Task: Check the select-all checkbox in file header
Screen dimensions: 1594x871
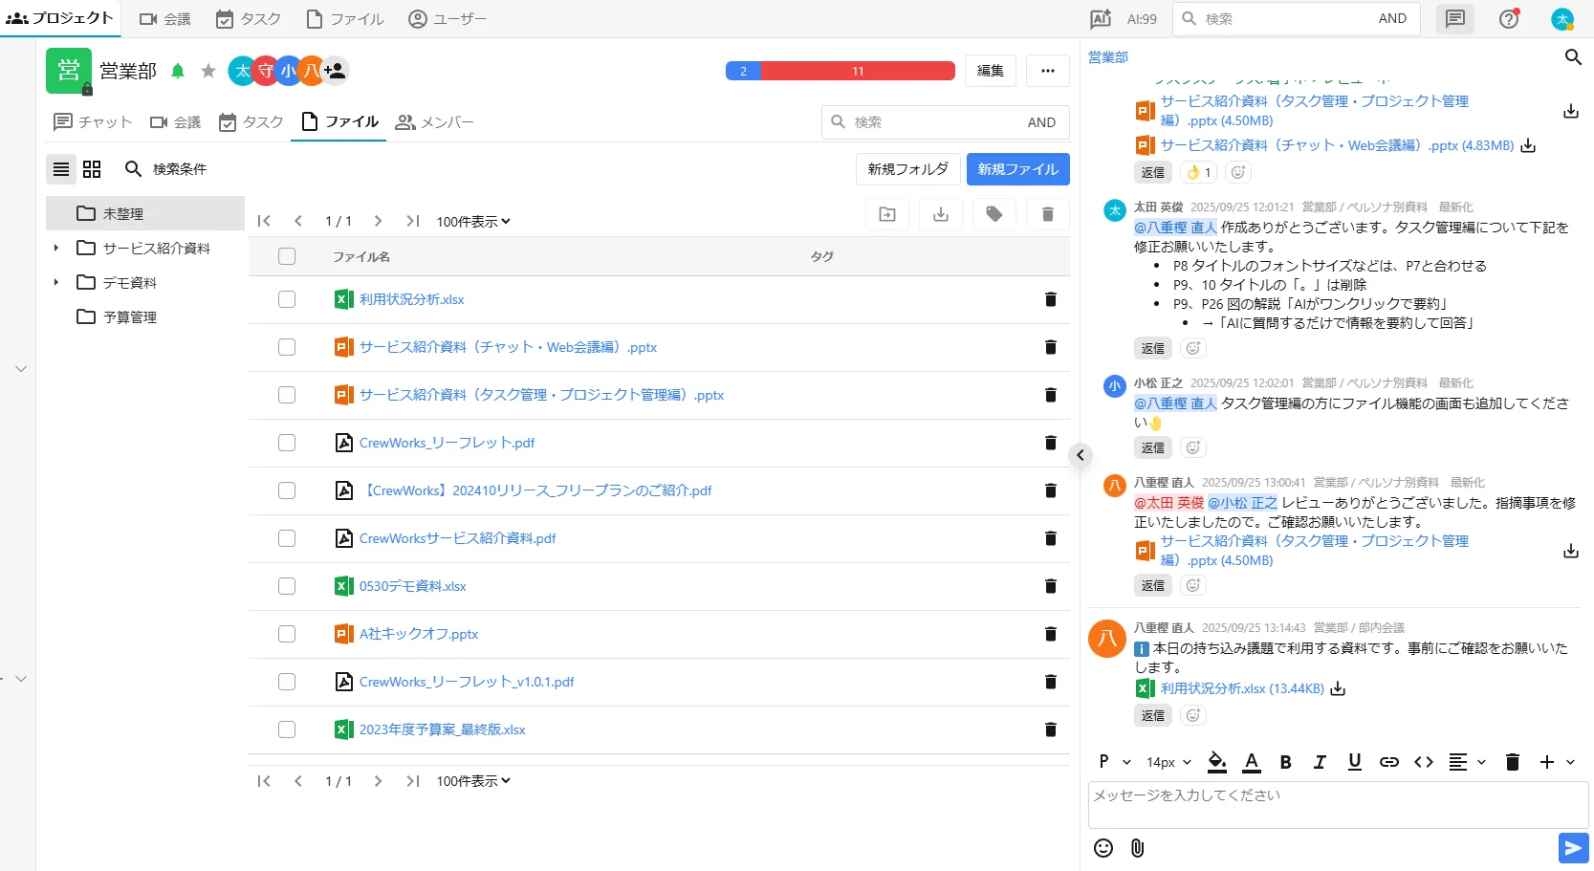Action: coord(287,256)
